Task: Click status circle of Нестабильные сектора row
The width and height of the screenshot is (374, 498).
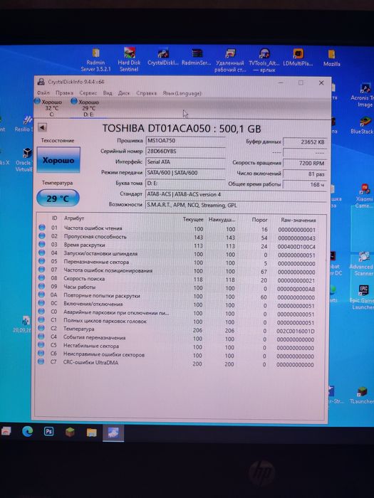Action: (41, 344)
